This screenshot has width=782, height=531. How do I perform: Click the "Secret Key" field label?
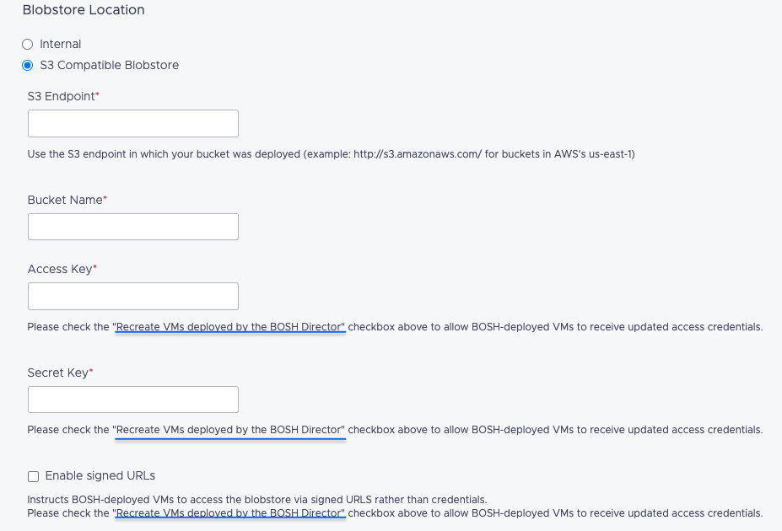(58, 373)
